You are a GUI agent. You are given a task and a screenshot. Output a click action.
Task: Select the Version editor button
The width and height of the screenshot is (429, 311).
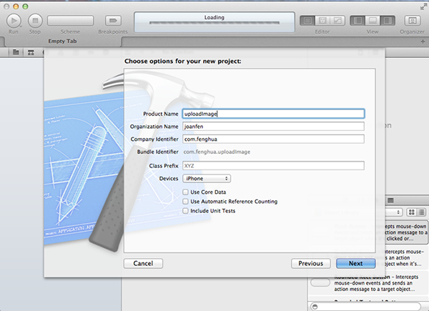tap(337, 21)
